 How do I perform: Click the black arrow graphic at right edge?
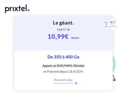[114, 78]
